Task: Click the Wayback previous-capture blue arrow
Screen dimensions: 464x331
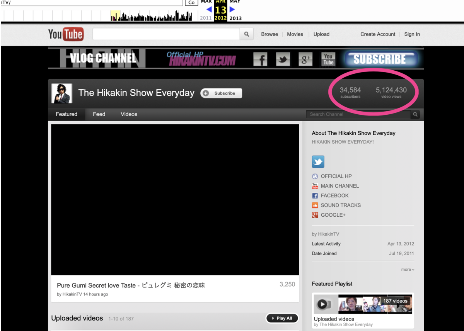Action: (209, 9)
